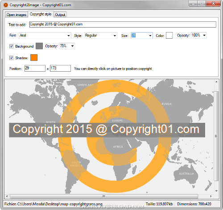Click the Text to add input field
This screenshot has width=223, height=210.
(123, 24)
